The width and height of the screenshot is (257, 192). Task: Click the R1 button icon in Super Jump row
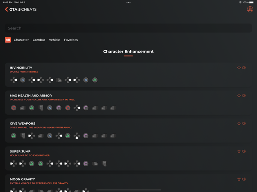pos(95,164)
